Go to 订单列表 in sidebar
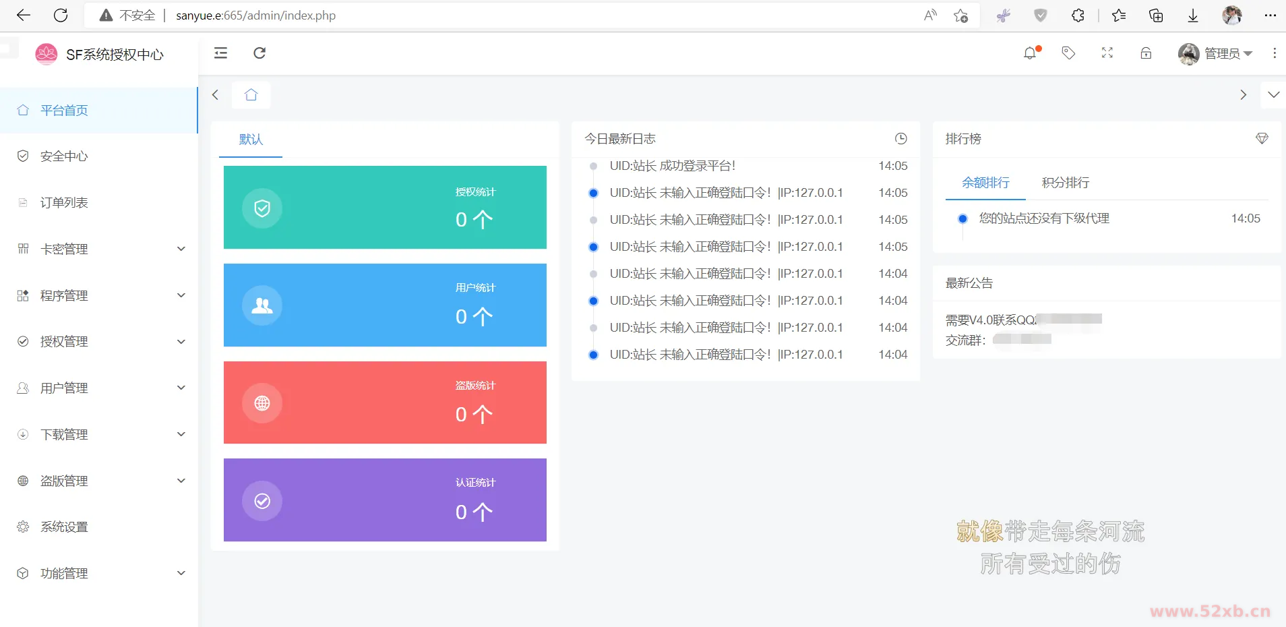This screenshot has height=627, width=1286. click(64, 203)
